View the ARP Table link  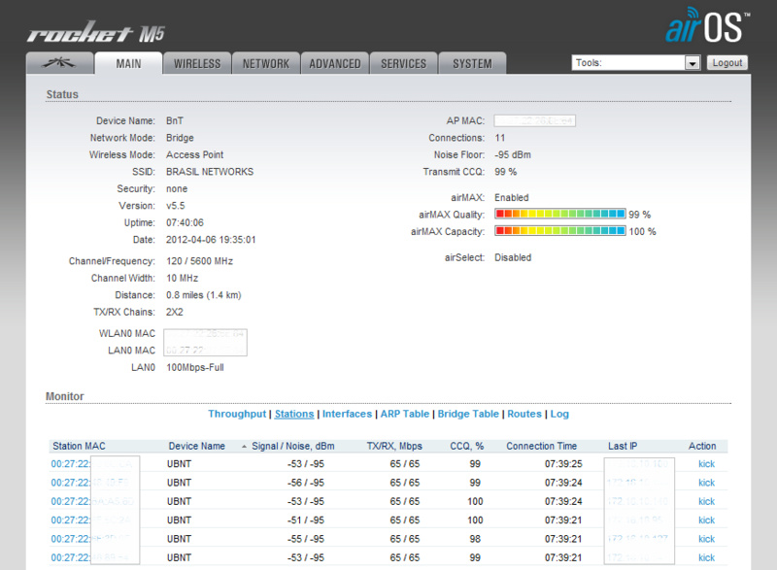(x=405, y=414)
